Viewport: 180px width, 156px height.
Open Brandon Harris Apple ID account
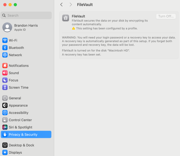point(26,27)
